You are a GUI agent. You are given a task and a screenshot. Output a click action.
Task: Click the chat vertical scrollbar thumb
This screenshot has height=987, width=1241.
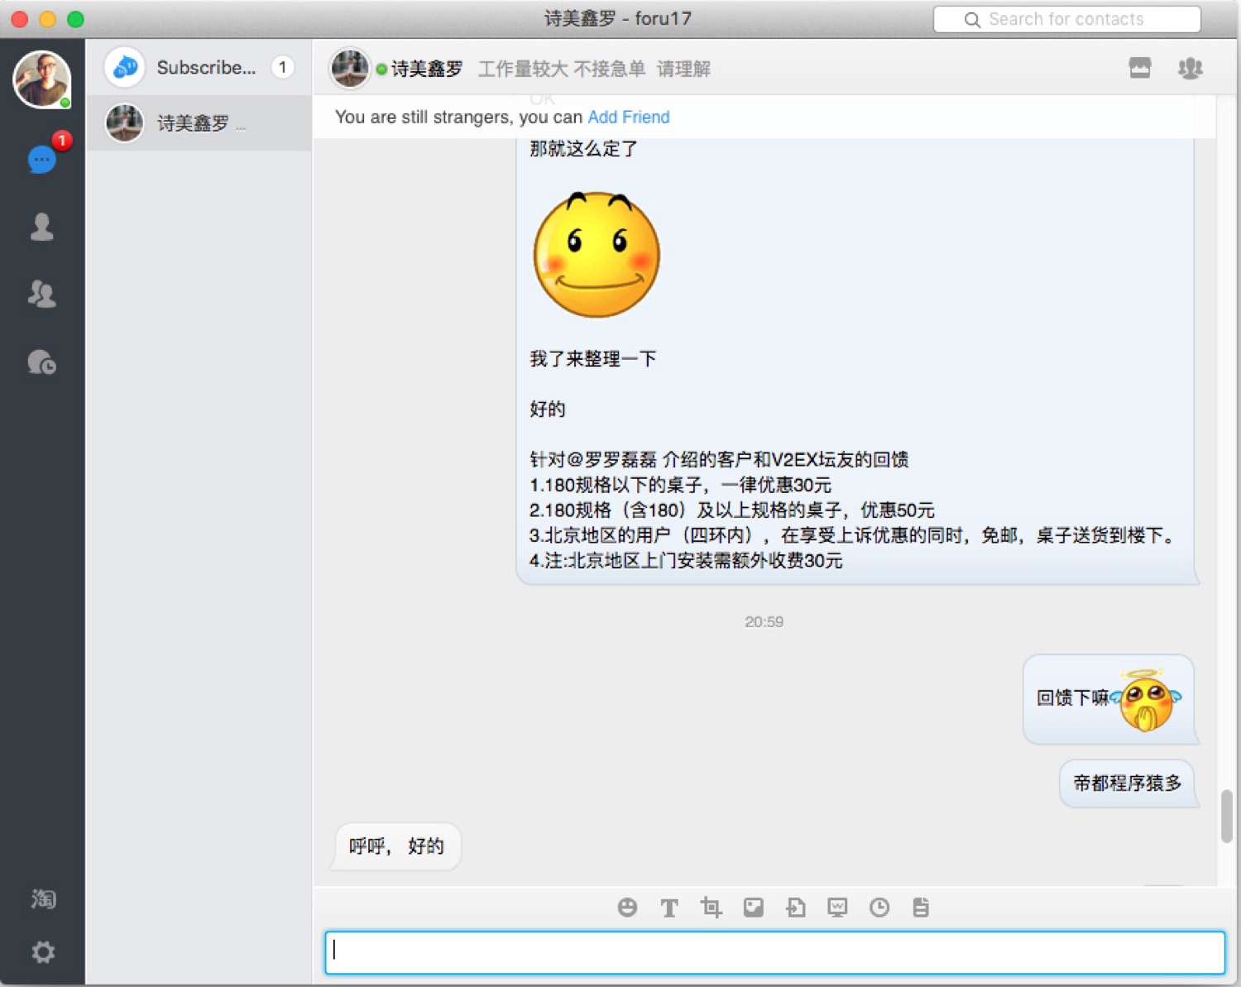(1226, 816)
